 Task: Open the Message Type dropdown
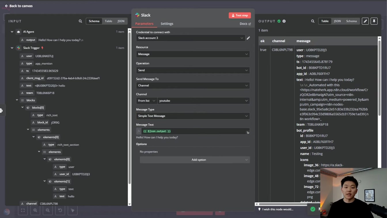click(193, 116)
